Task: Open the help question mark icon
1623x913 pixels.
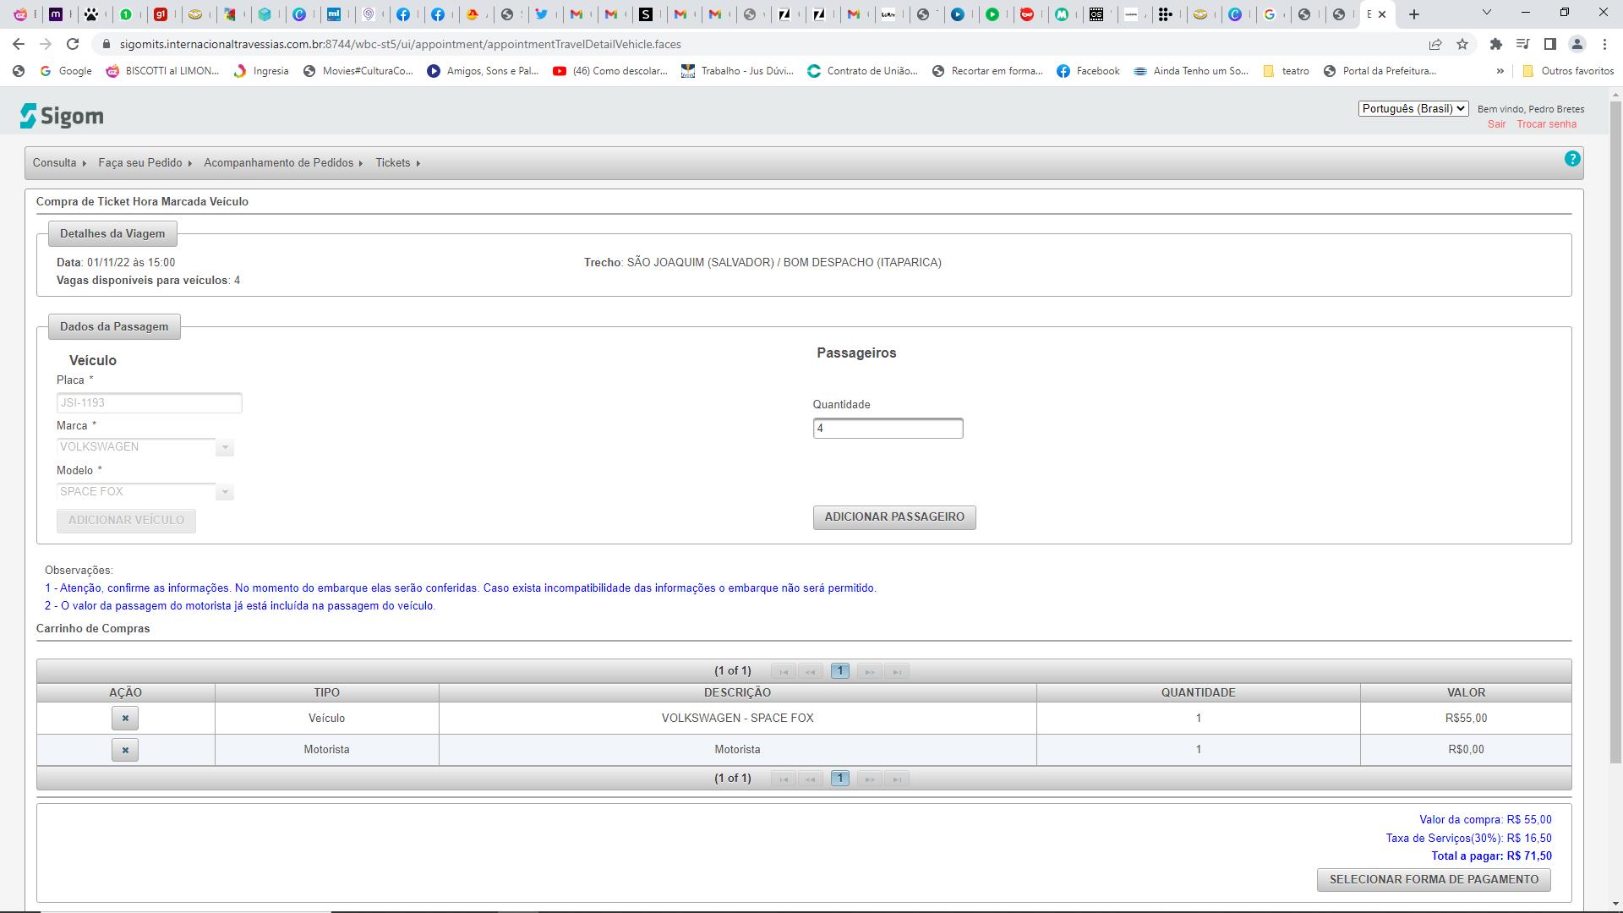Action: pyautogui.click(x=1571, y=159)
